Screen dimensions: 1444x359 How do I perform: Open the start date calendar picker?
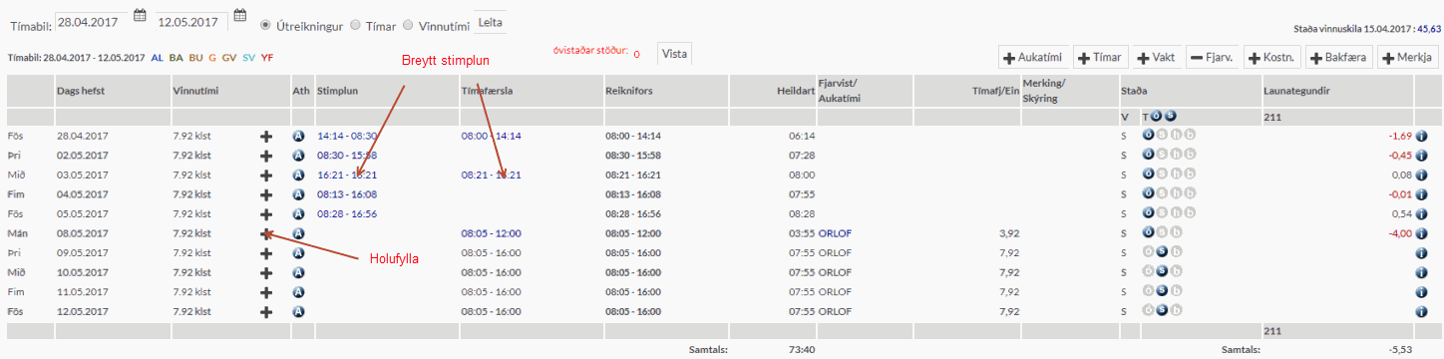(140, 16)
